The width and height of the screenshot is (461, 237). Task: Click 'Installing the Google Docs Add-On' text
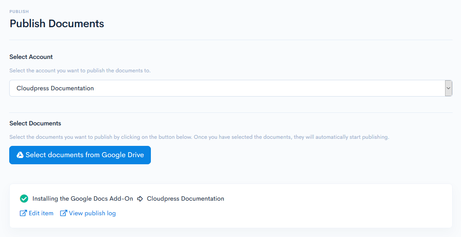click(83, 199)
